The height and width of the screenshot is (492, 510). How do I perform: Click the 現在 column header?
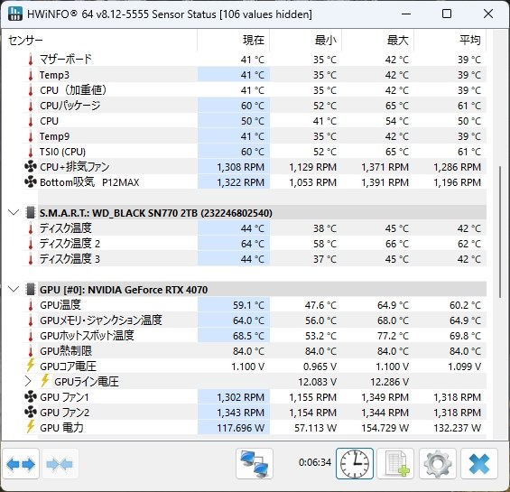click(234, 41)
